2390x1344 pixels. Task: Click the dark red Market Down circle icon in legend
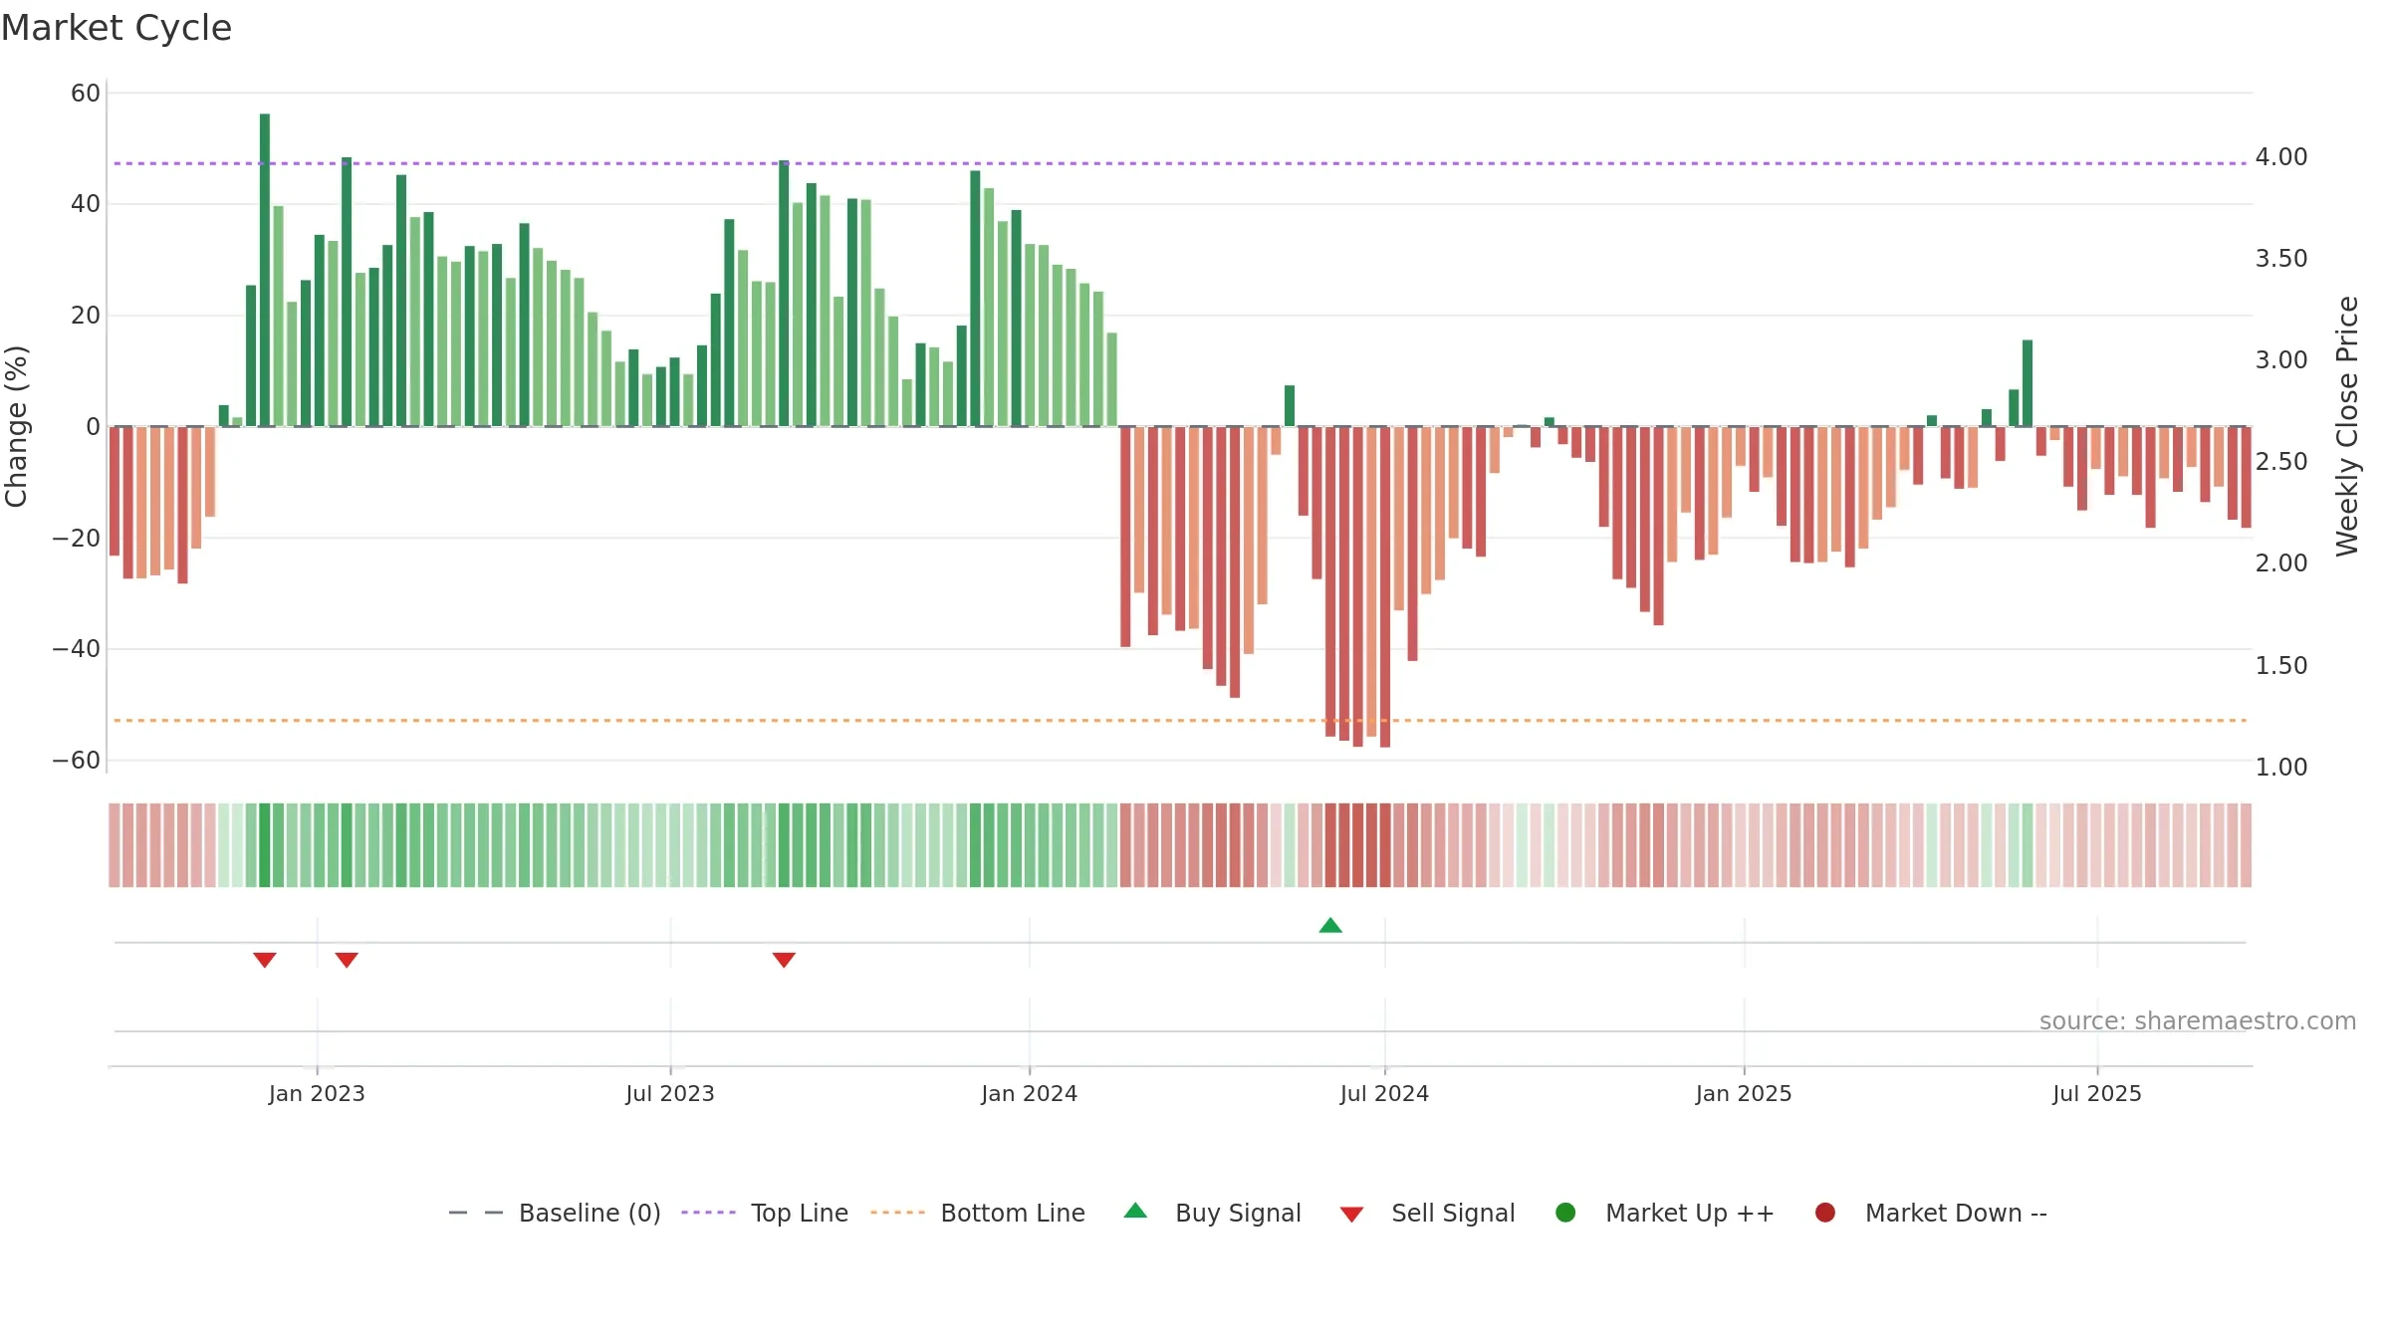pos(1825,1213)
